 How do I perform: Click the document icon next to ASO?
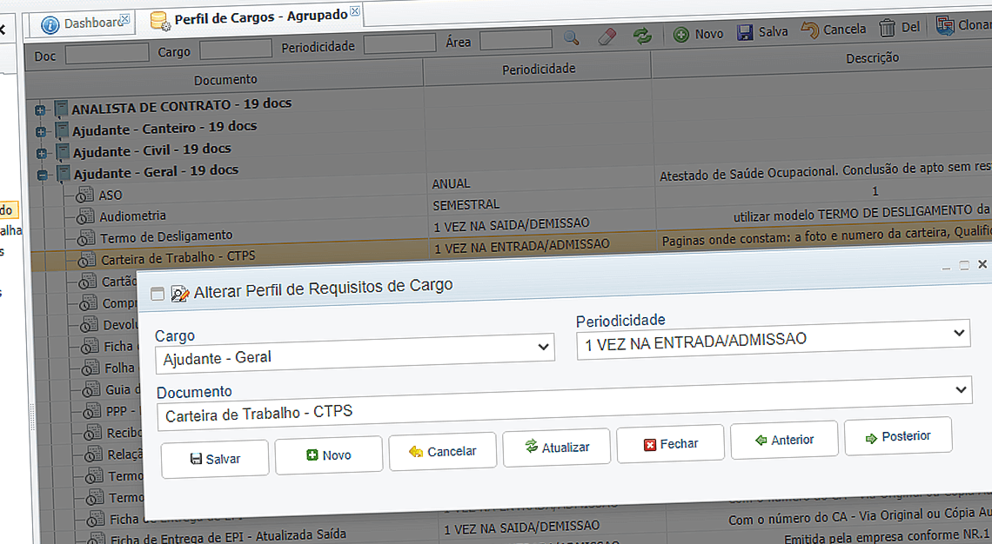click(x=86, y=194)
